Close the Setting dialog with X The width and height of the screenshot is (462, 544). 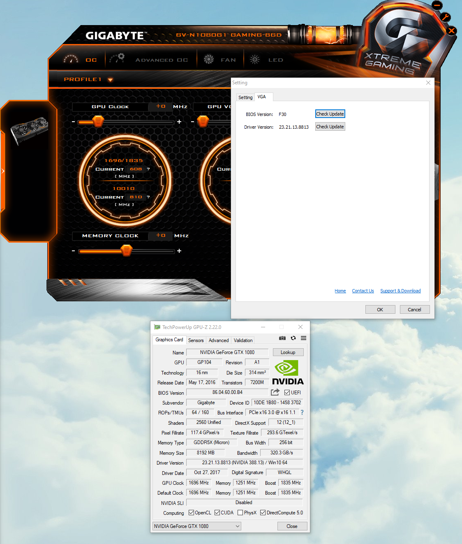428,83
